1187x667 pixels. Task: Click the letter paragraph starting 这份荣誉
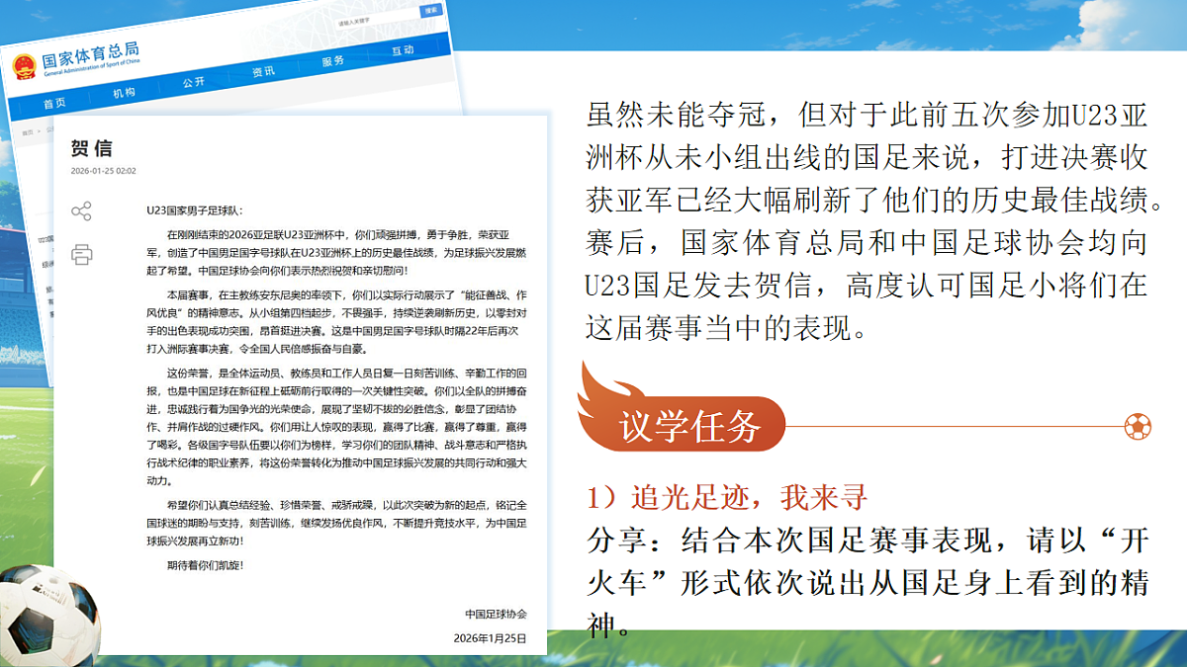click(336, 426)
